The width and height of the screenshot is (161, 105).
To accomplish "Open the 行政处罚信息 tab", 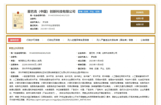I will point(53,40).
